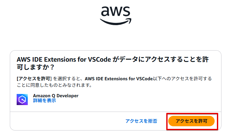This screenshot has height=139, width=228.
Task: Click the bold [アクセスを許可] text in description
Action: pyautogui.click(x=34, y=79)
